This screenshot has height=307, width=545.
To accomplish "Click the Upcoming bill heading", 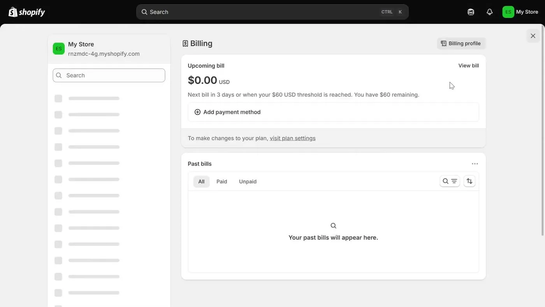I will [x=206, y=66].
